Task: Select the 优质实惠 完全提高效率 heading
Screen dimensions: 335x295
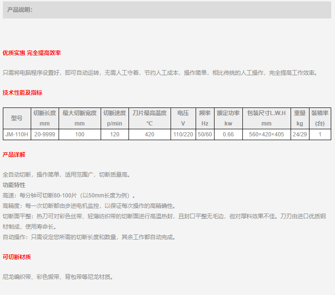Action: [x=32, y=53]
